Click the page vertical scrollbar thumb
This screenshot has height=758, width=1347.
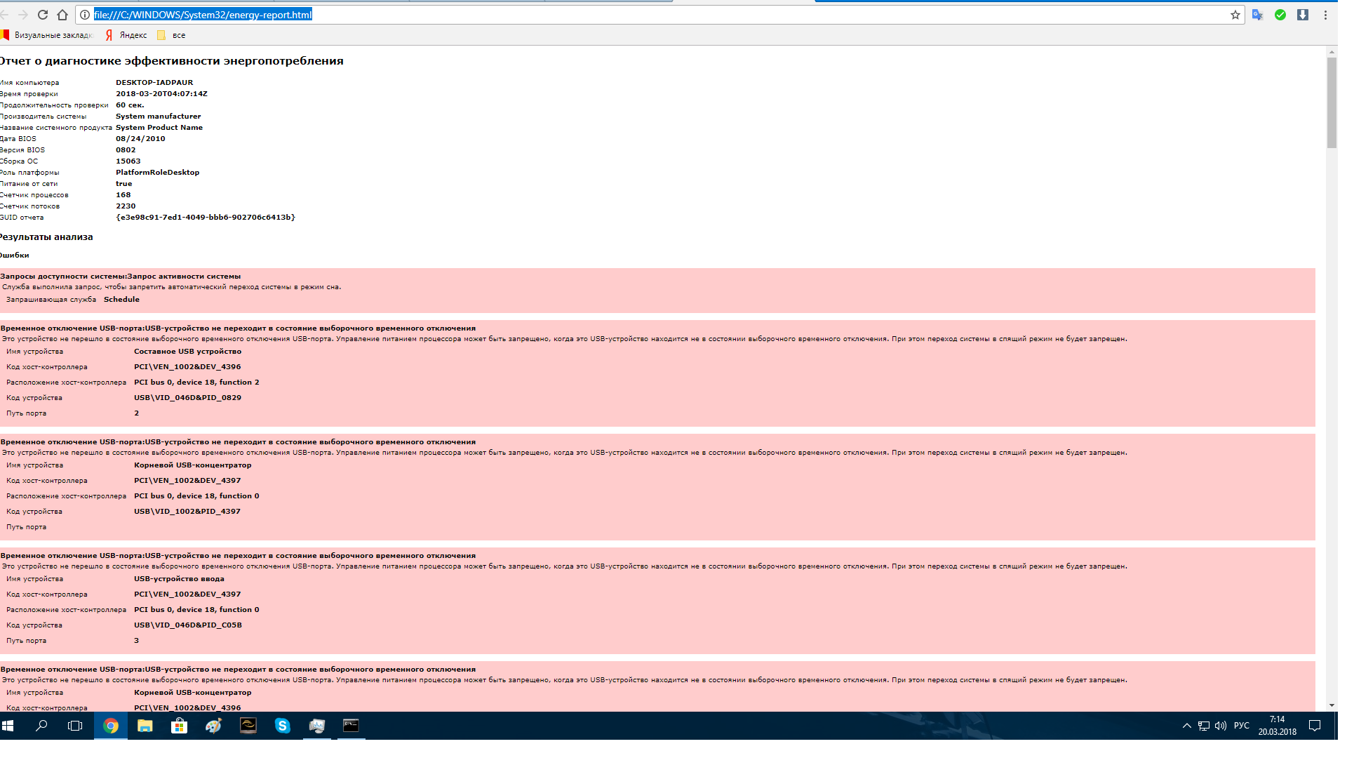pyautogui.click(x=1332, y=102)
